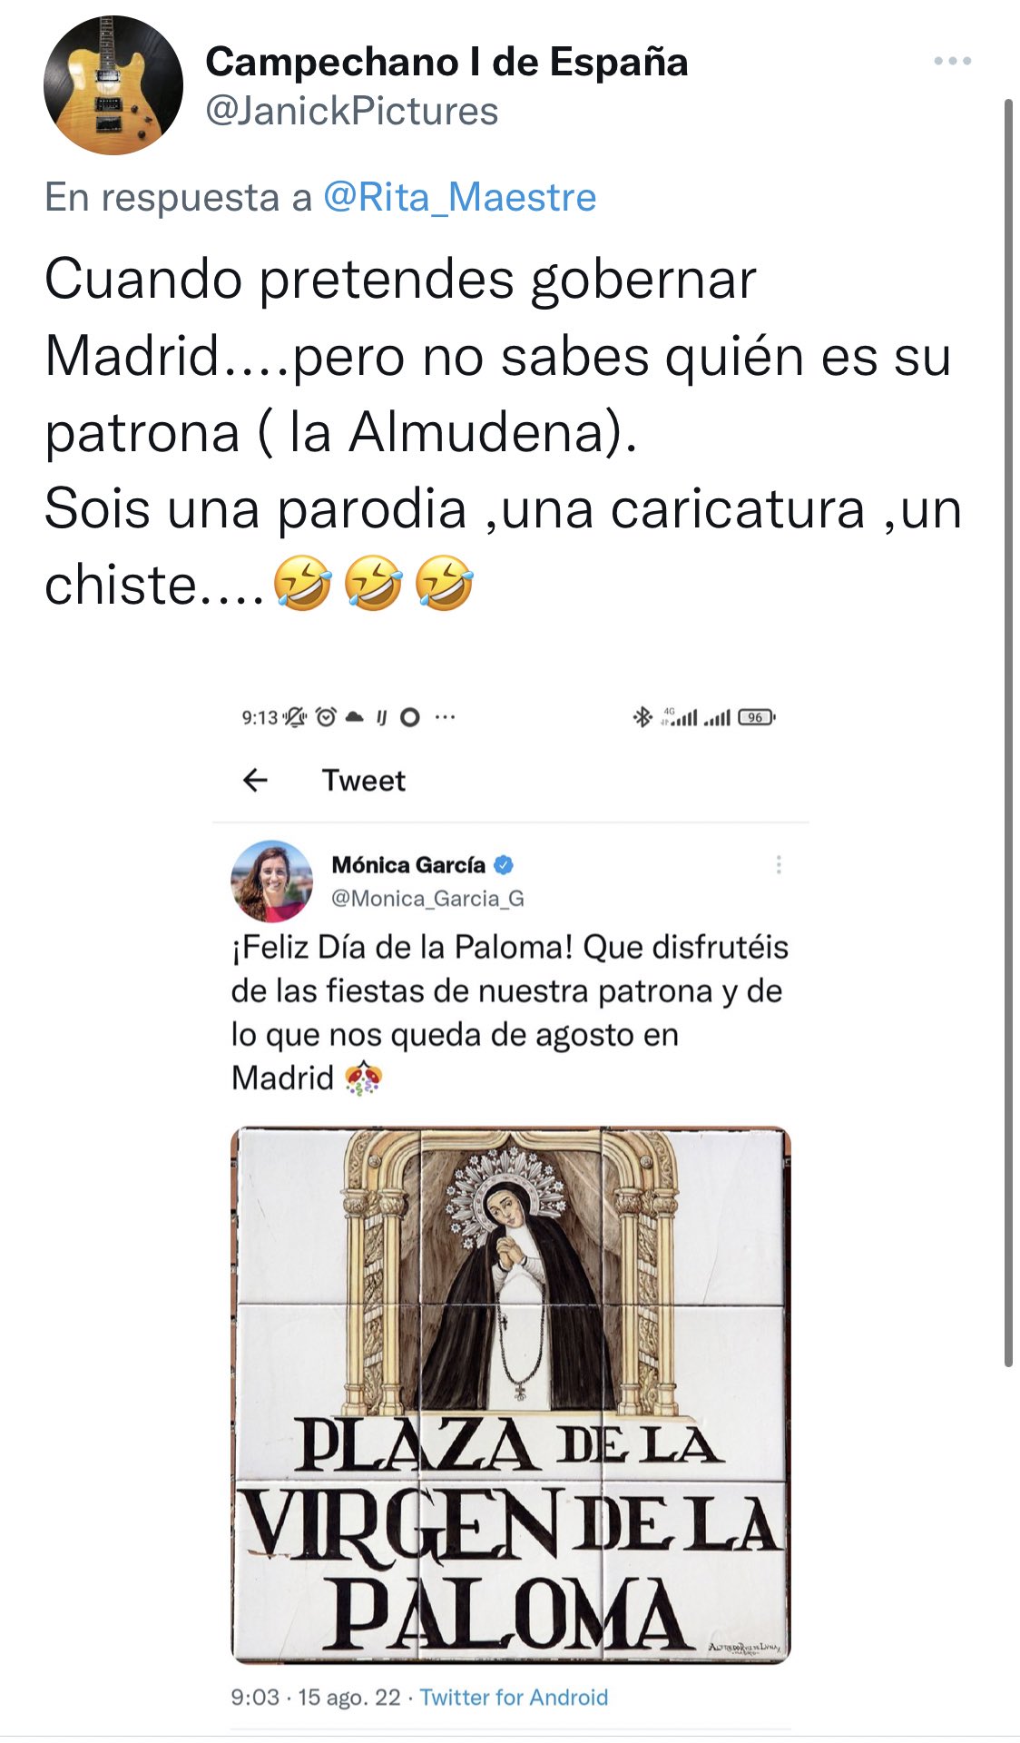Tap Mónica García's verified badge

504,864
